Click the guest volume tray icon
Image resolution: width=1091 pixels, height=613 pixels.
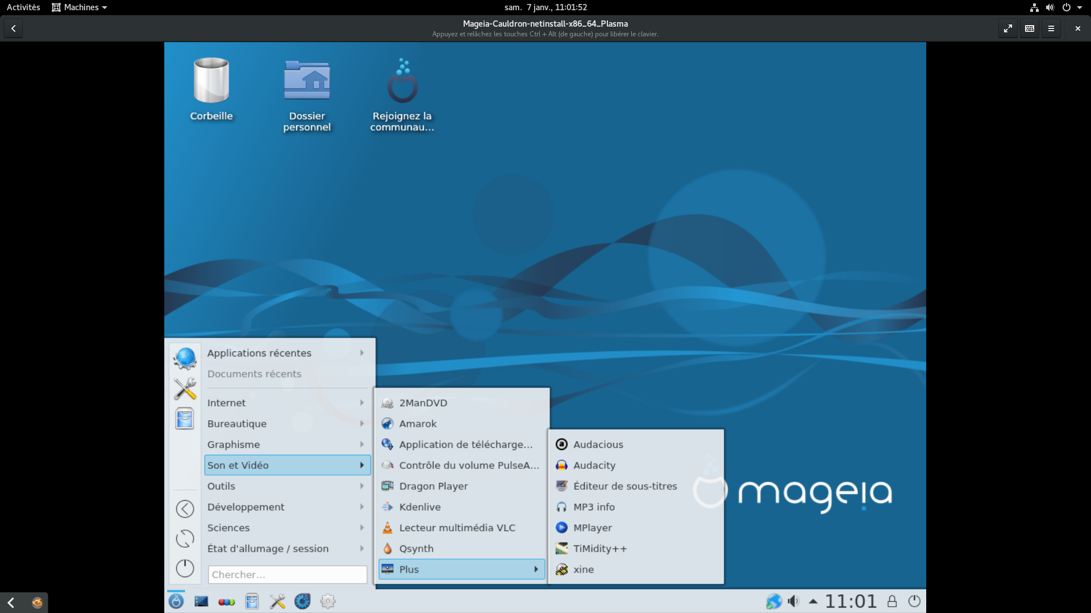coord(794,601)
